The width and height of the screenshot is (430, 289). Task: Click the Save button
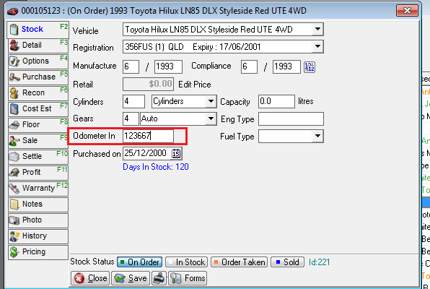coord(131,278)
